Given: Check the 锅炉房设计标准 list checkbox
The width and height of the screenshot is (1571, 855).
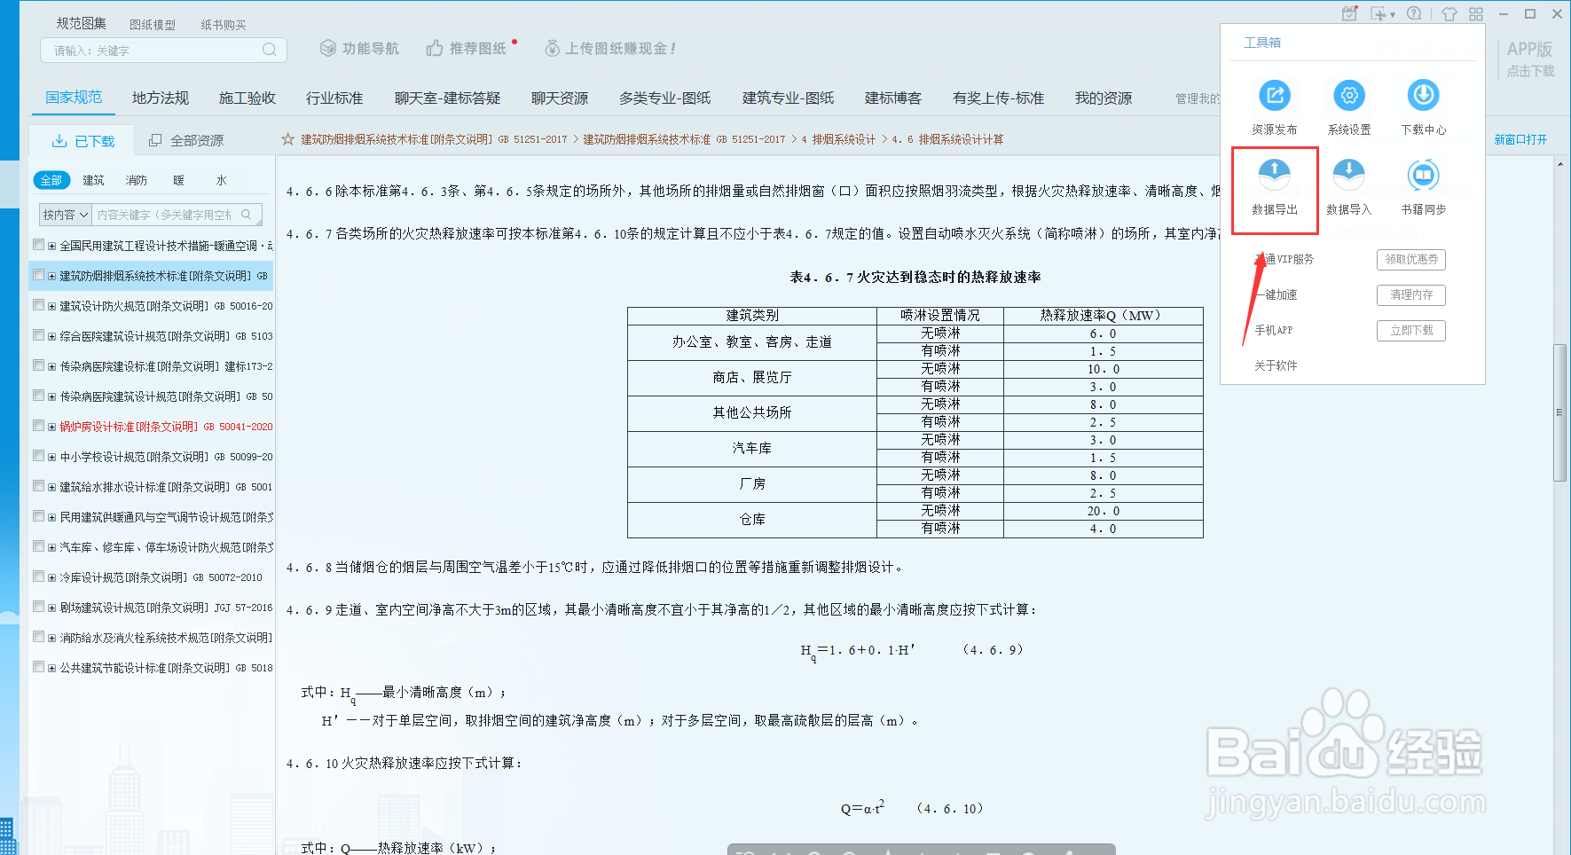Looking at the screenshot, I should (37, 425).
